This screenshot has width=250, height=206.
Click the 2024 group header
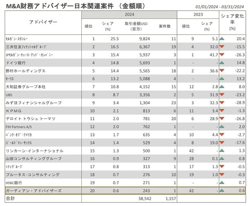point(129,15)
